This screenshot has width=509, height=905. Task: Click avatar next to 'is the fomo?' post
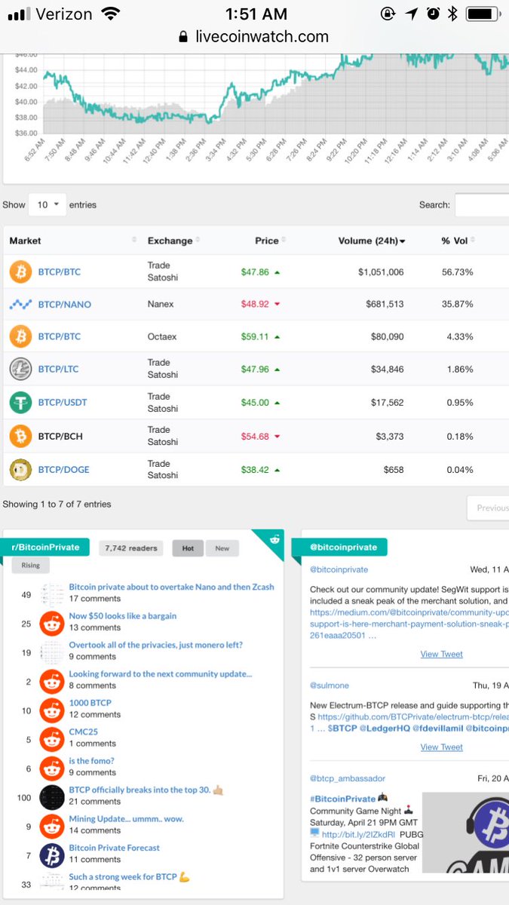point(52,767)
